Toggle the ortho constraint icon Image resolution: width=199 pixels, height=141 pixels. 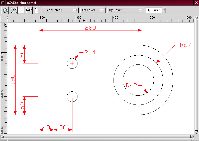tap(29, 10)
